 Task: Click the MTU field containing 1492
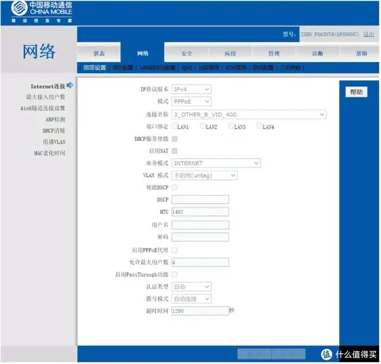[x=200, y=212]
